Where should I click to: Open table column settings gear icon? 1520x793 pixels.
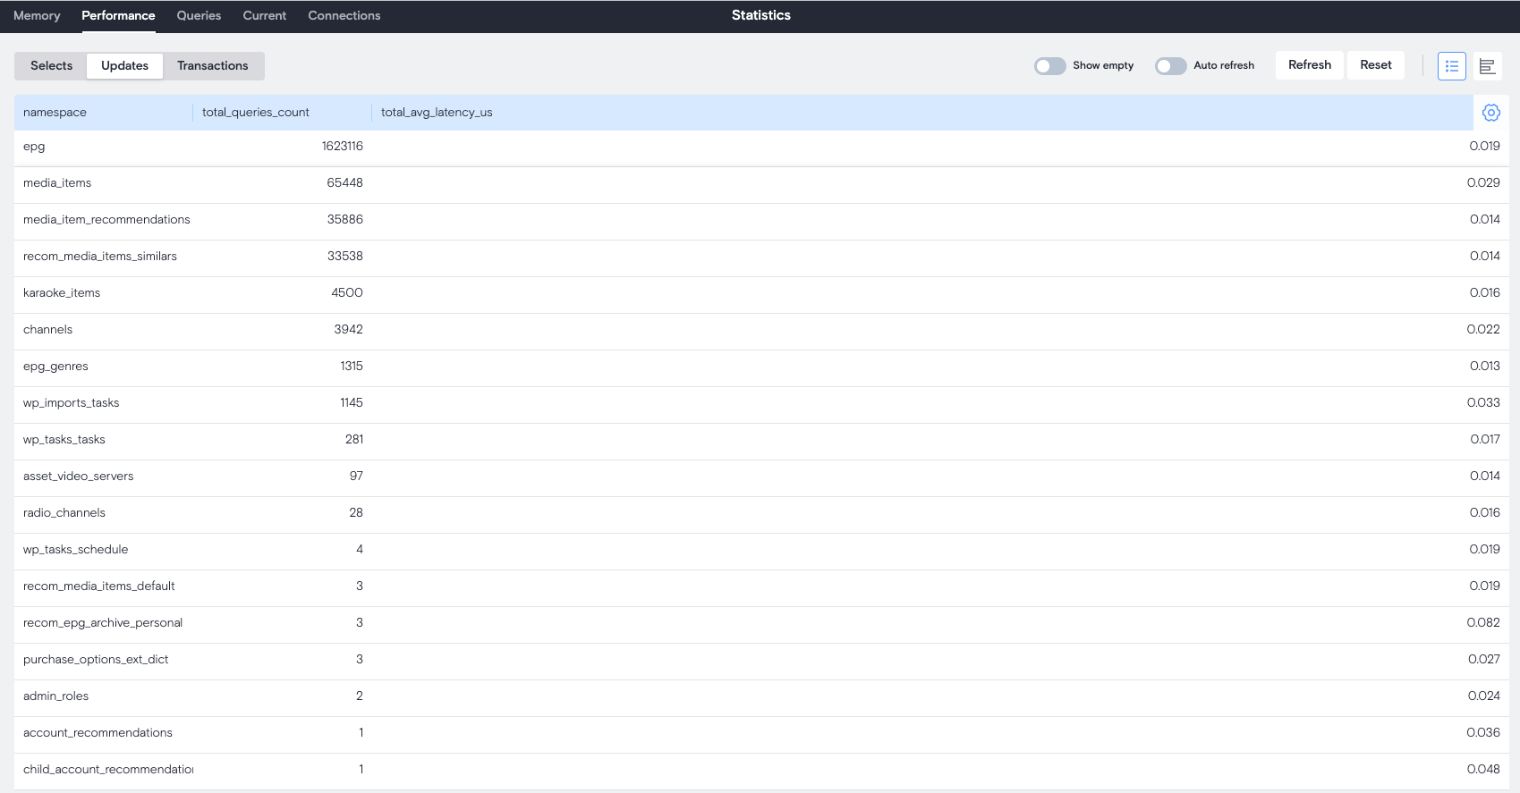1490,113
